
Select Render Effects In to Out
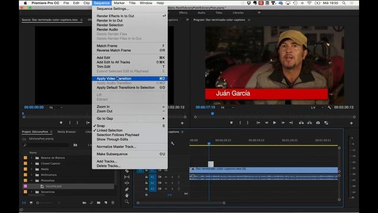click(130, 16)
